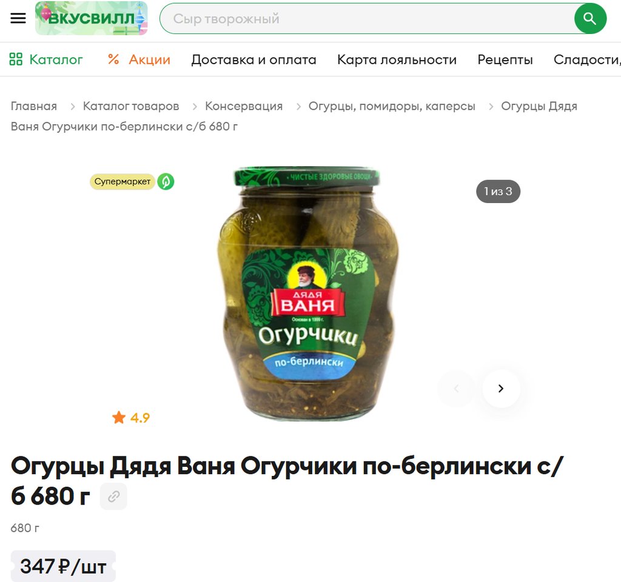Click the green search magnifier button

click(590, 19)
